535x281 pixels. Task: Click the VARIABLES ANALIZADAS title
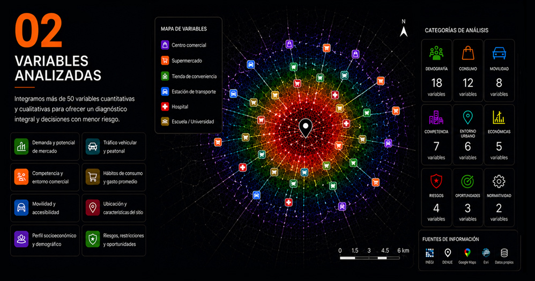point(58,68)
